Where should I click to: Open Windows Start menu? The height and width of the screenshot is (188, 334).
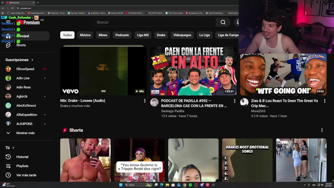tap(121, 185)
